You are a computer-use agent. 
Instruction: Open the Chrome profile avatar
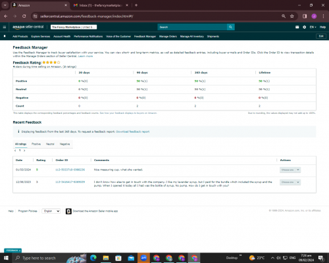(x=314, y=16)
